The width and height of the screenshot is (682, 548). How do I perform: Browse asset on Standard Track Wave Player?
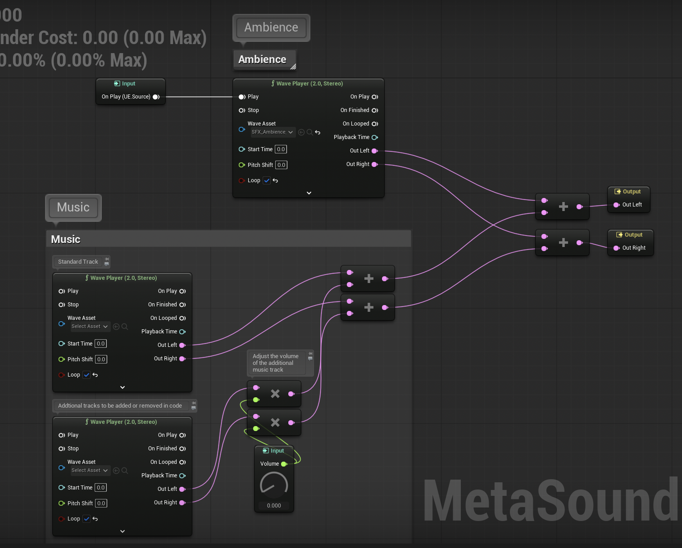coord(125,327)
